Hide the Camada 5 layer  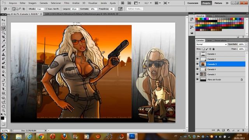click(x=197, y=64)
